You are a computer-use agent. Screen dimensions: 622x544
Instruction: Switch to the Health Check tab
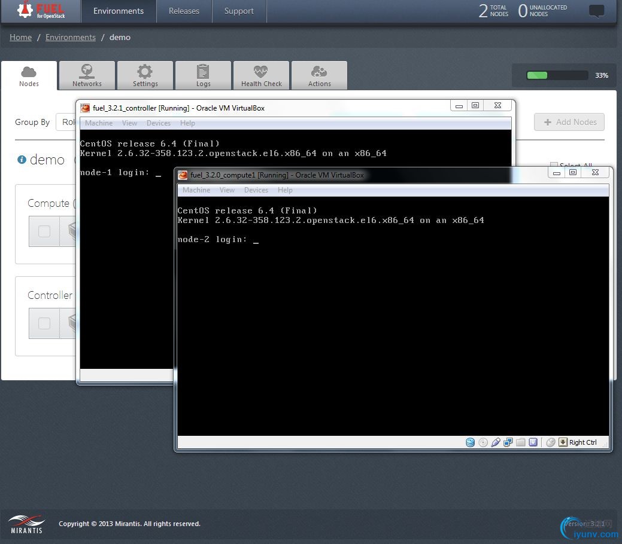coord(261,76)
